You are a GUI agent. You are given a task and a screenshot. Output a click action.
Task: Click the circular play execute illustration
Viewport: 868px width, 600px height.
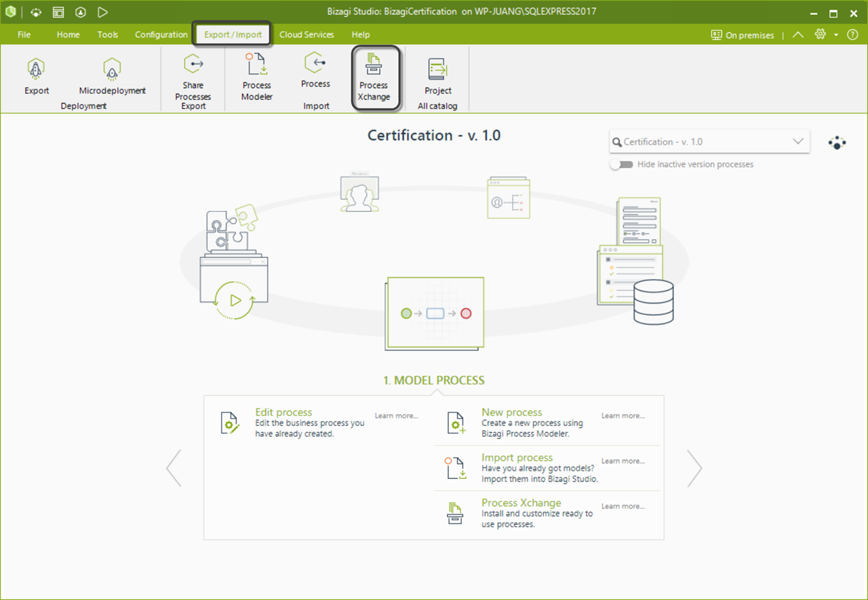235,300
